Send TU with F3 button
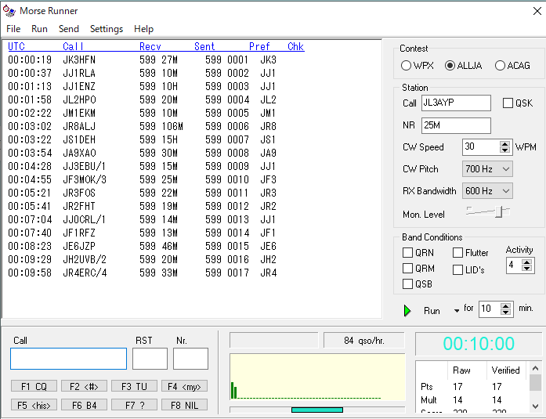 134,386
